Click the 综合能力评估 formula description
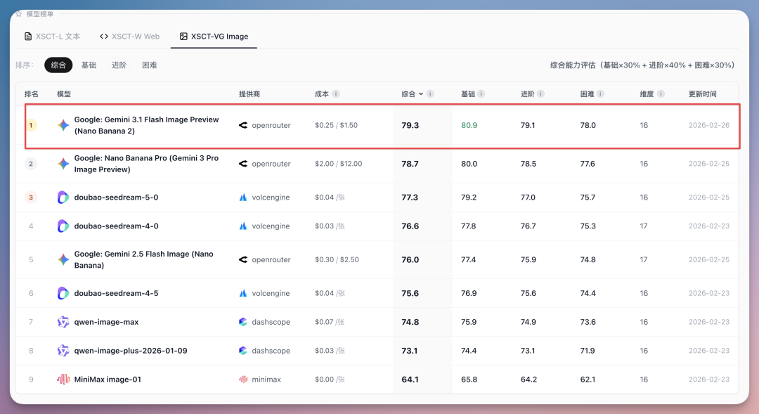Image resolution: width=759 pixels, height=414 pixels. (x=642, y=65)
